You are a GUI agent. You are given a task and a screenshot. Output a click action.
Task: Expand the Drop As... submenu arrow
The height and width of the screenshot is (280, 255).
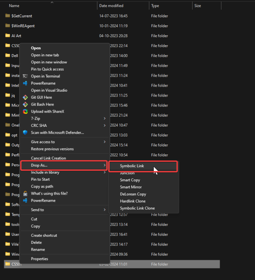[105, 165]
